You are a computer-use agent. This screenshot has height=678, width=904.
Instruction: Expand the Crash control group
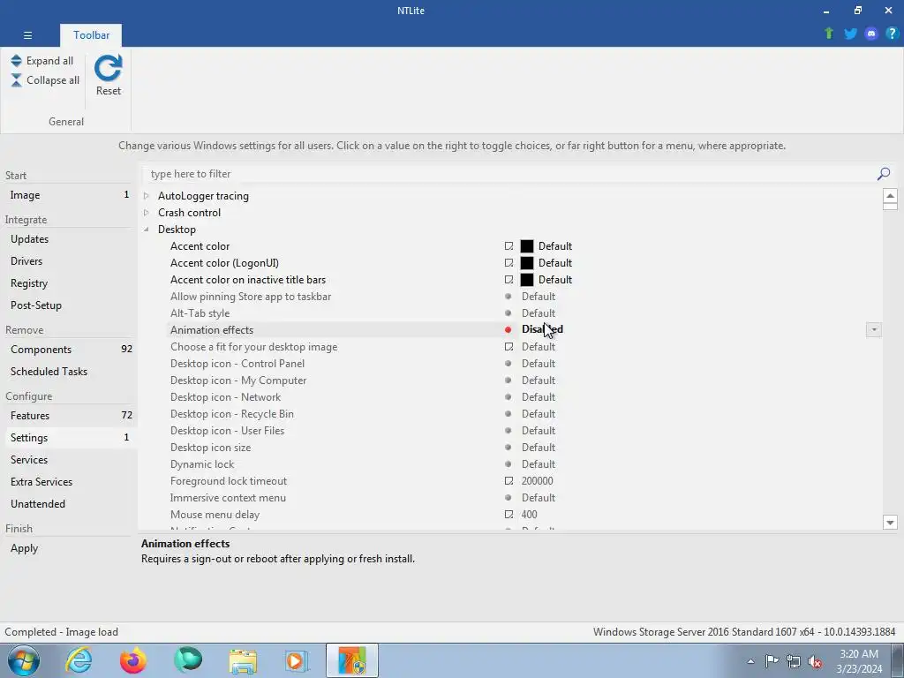[x=147, y=213]
